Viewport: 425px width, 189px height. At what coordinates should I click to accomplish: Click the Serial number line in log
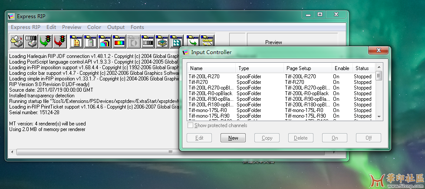(34, 112)
